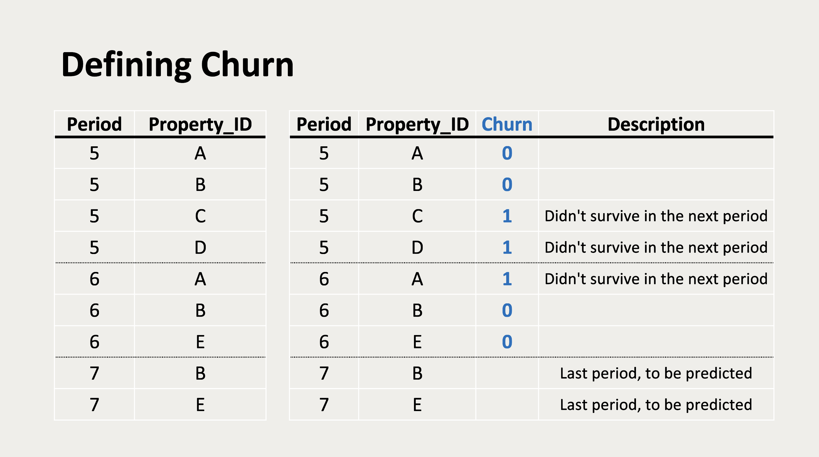Click churn value 1 for period 6 A
This screenshot has height=457, width=819.
(x=507, y=279)
